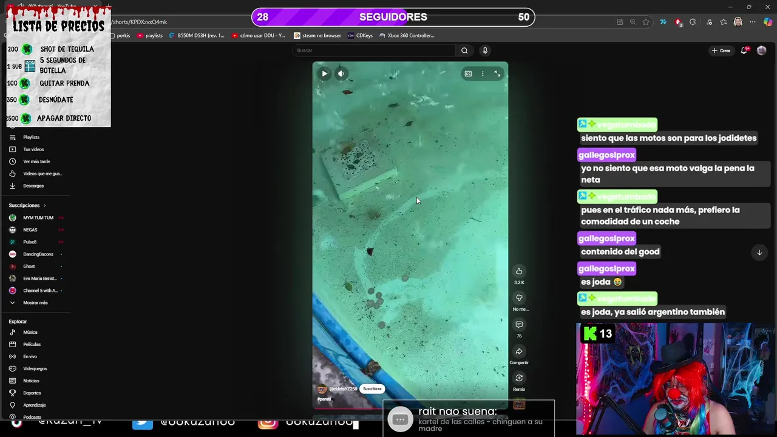Open the browser favorites list icon
This screenshot has height=437, width=777.
724,22
